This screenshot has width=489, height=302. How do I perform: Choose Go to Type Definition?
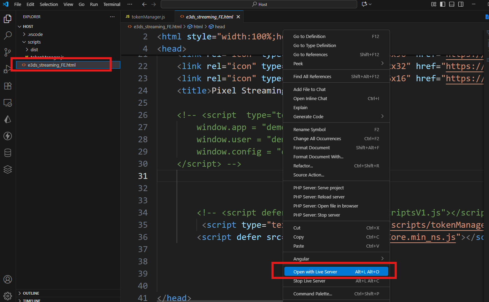[x=336, y=45]
